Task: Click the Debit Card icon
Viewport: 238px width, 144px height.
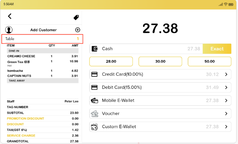Action: tap(94, 87)
